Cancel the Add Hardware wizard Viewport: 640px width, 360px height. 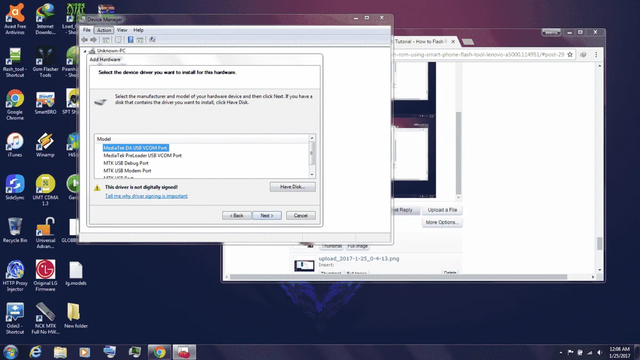pos(301,215)
